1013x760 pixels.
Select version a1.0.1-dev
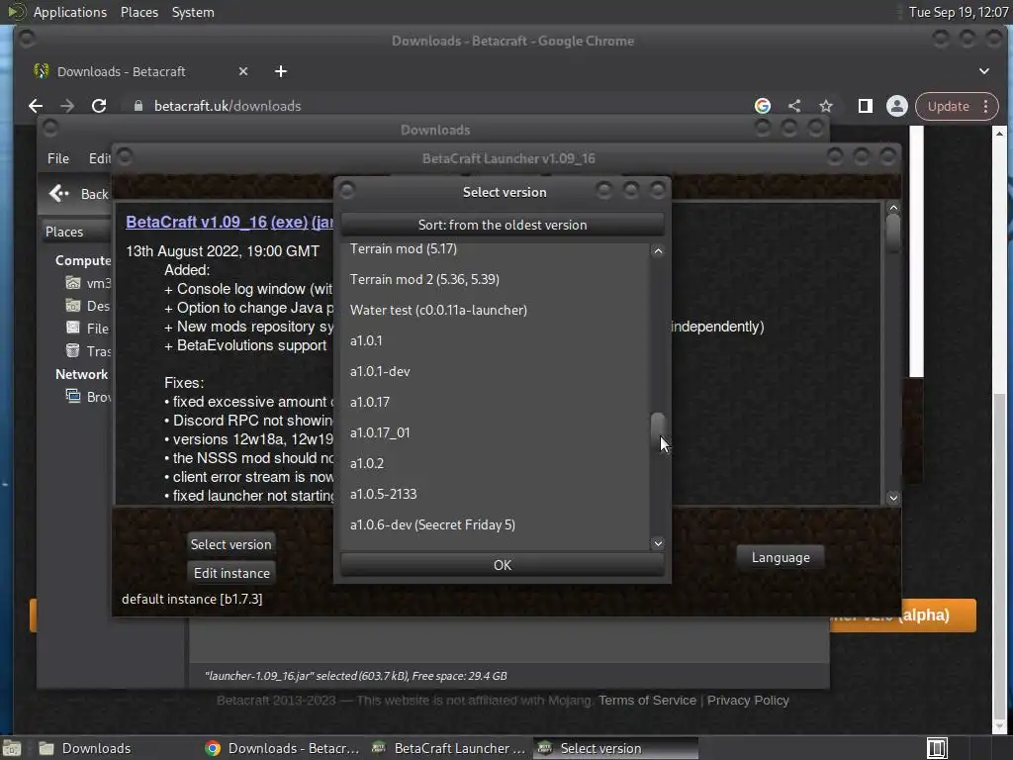pos(497,372)
